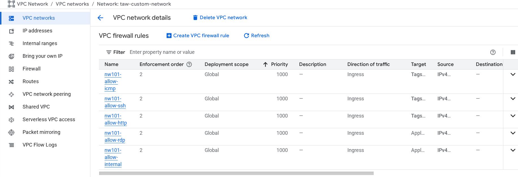Open Shared VPC menu item
Image resolution: width=518 pixels, height=177 pixels.
(45, 107)
